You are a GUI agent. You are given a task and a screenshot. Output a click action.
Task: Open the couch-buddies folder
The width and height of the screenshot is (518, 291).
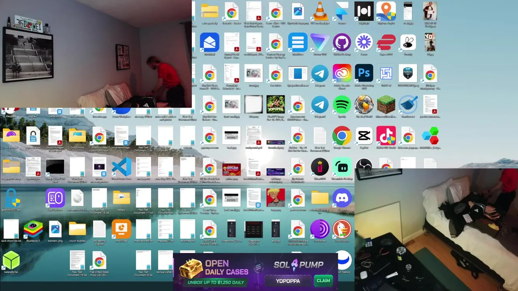(x=77, y=229)
